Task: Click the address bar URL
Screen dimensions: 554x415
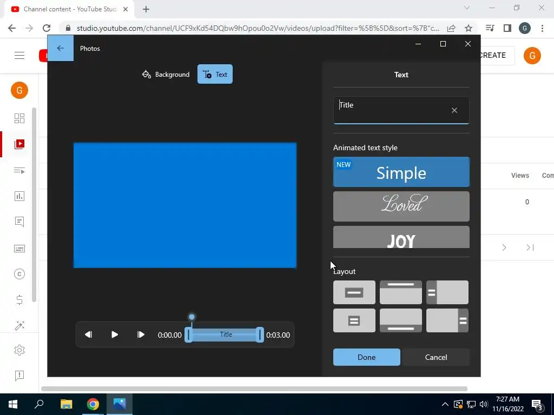Action: [258, 28]
